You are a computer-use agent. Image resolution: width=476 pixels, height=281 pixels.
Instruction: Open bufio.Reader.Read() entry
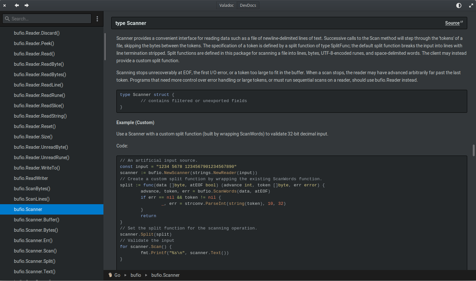[x=52, y=54]
